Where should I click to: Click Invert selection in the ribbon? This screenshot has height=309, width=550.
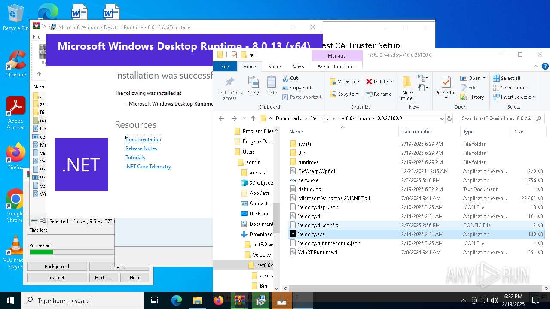pyautogui.click(x=513, y=97)
